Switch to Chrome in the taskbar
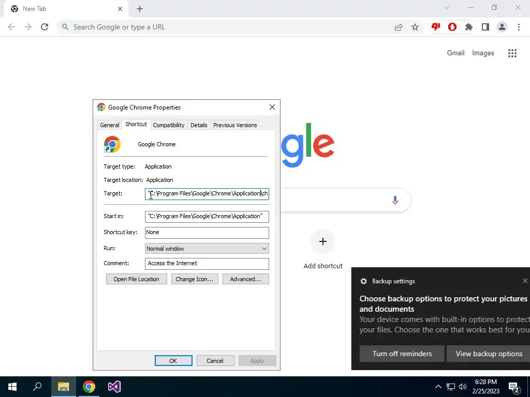The width and height of the screenshot is (530, 397). (x=89, y=387)
